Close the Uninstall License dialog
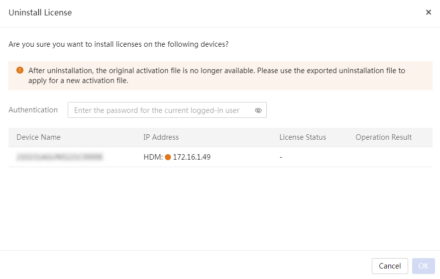Screen dimensions: 440x279 pos(428,12)
